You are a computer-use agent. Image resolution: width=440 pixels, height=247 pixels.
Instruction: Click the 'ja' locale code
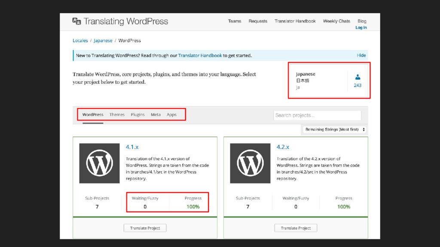pos(298,87)
